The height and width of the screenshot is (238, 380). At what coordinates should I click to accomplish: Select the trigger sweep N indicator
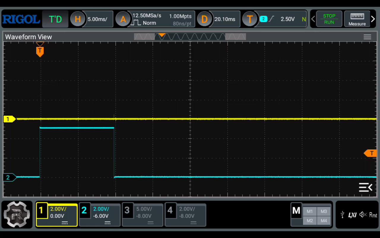304,19
